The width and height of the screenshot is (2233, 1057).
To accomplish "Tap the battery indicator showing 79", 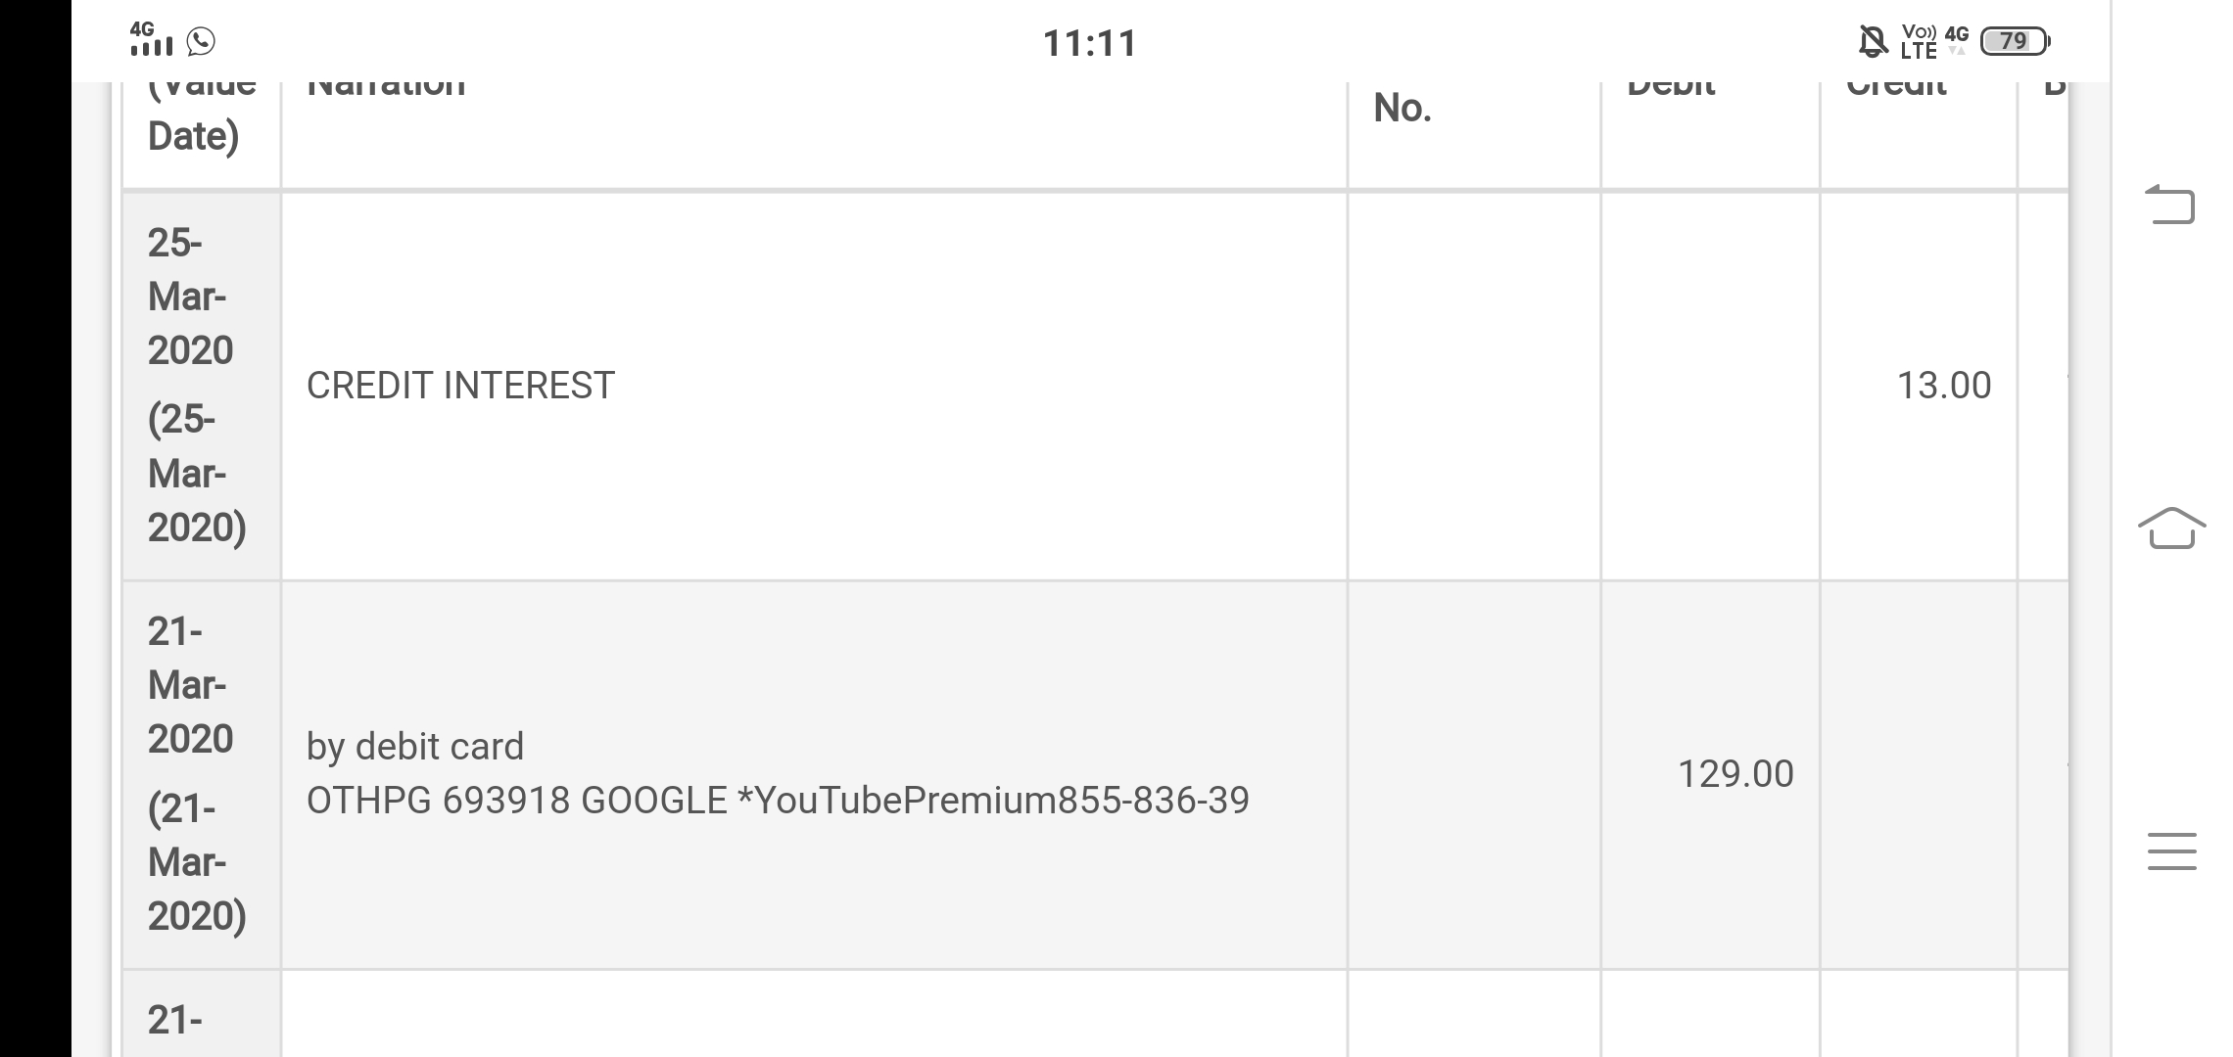I will (x=2015, y=41).
